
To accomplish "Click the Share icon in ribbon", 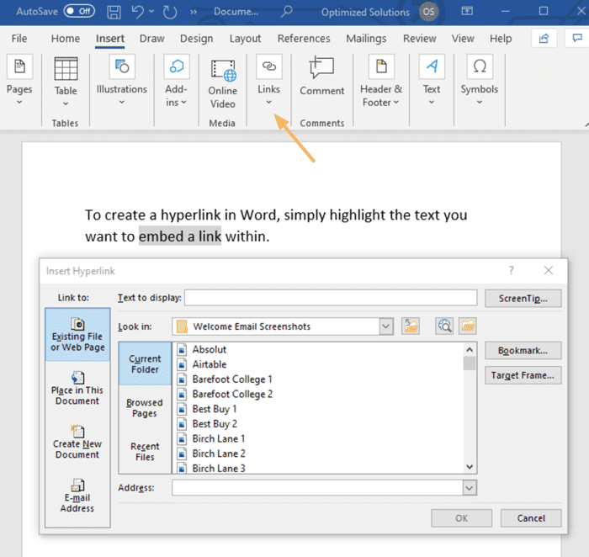I will click(x=544, y=39).
